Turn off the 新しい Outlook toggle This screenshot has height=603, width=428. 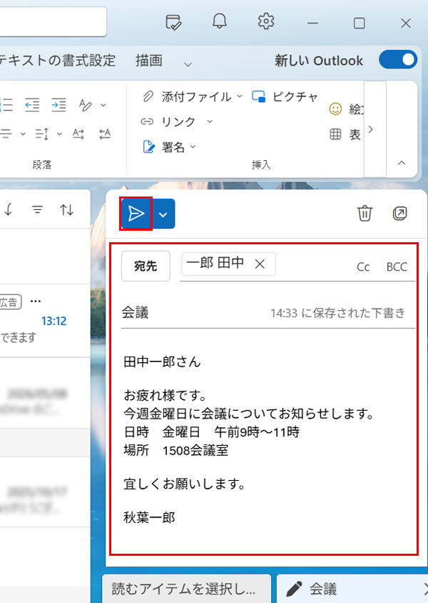click(398, 60)
